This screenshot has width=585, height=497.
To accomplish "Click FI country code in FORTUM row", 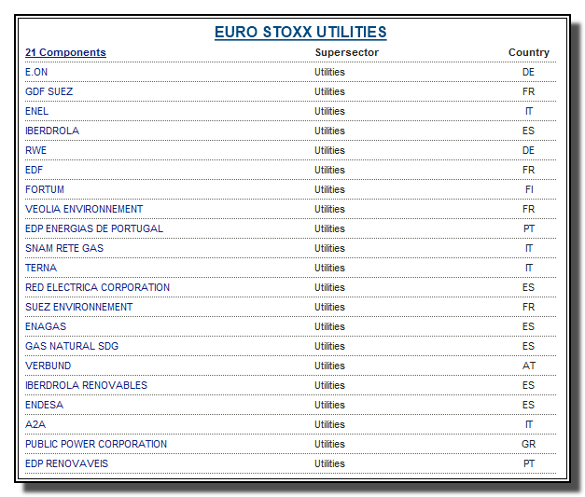I will (529, 189).
